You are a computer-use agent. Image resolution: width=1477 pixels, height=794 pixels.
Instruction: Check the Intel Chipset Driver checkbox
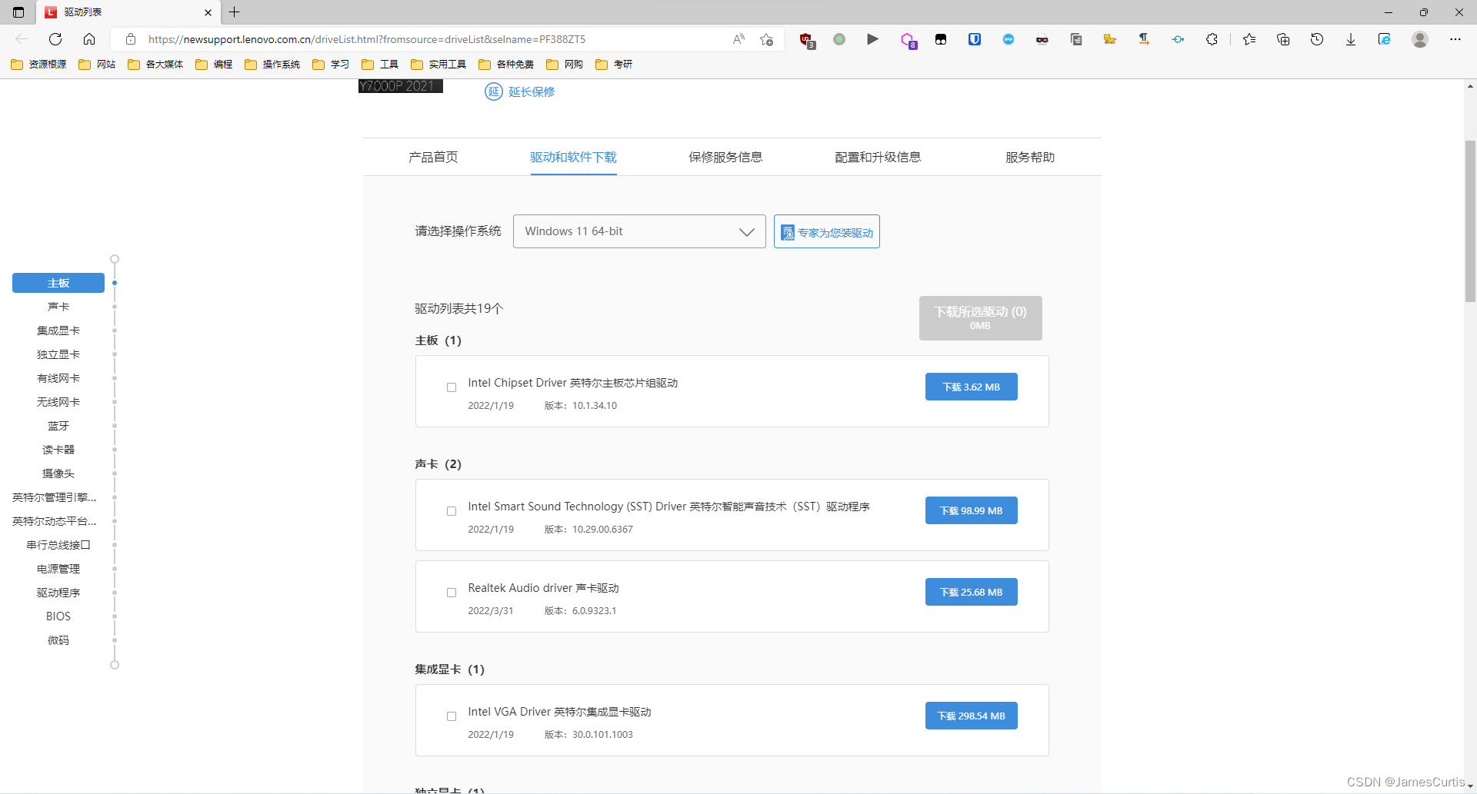click(x=452, y=387)
